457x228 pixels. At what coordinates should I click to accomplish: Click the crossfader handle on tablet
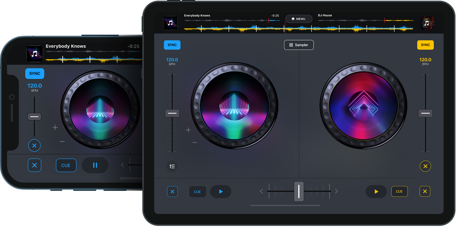[299, 191]
